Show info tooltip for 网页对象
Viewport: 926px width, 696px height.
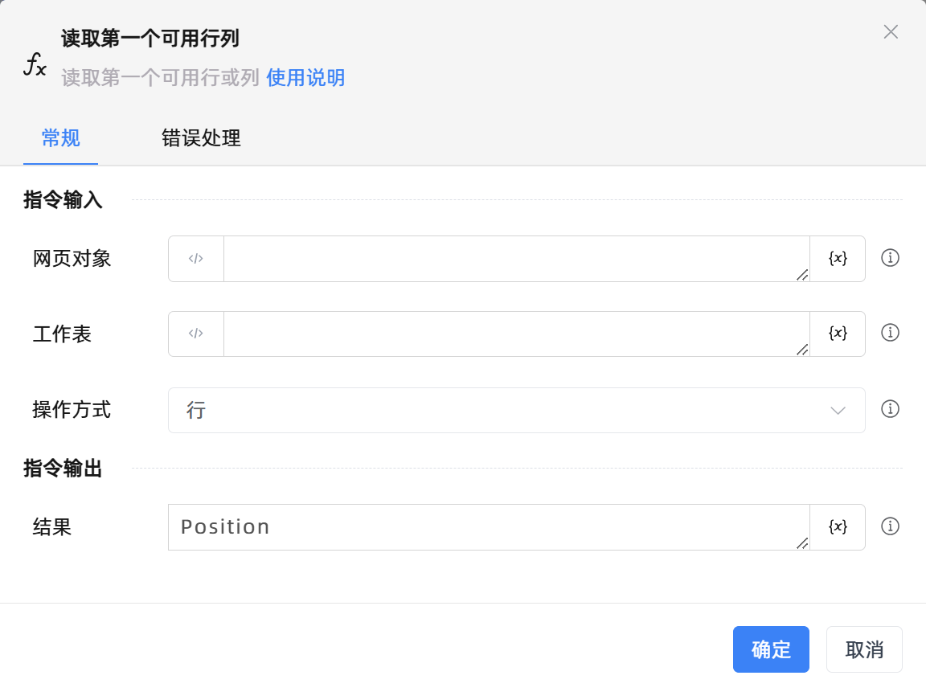[x=890, y=258]
